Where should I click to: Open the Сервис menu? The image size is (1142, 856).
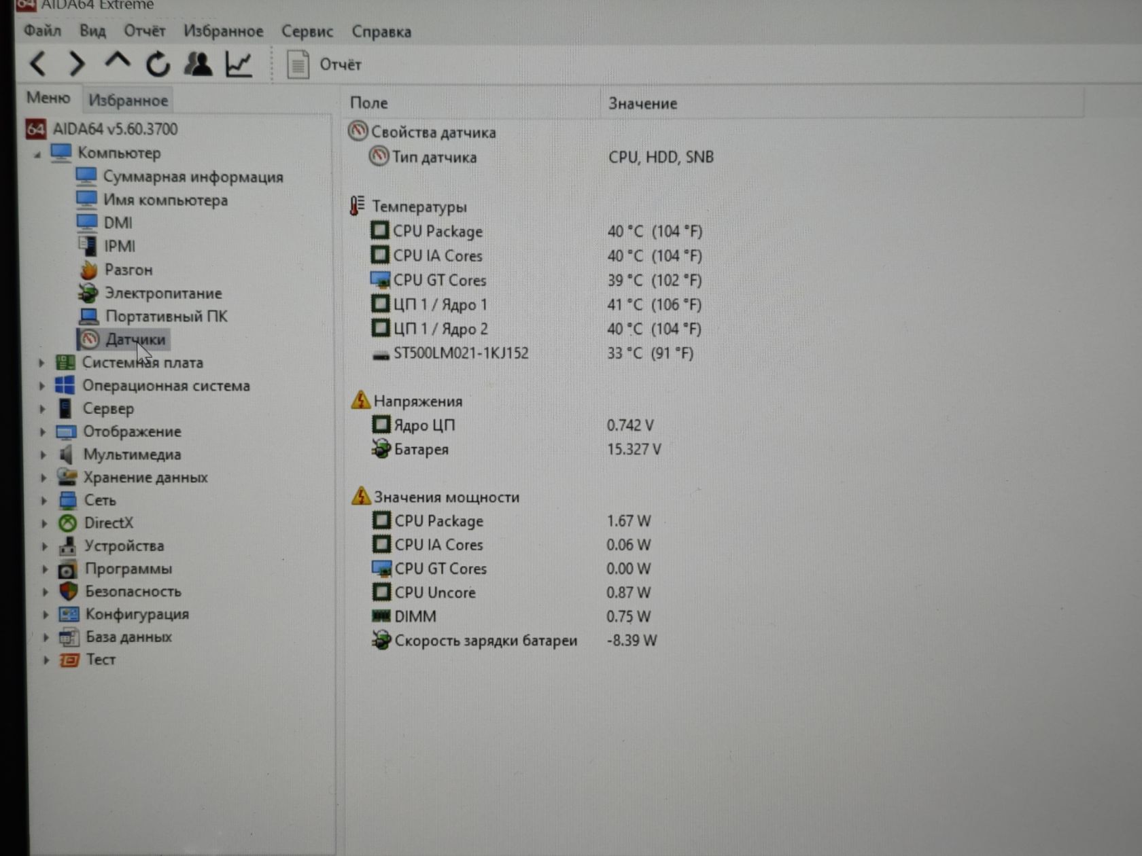[307, 32]
